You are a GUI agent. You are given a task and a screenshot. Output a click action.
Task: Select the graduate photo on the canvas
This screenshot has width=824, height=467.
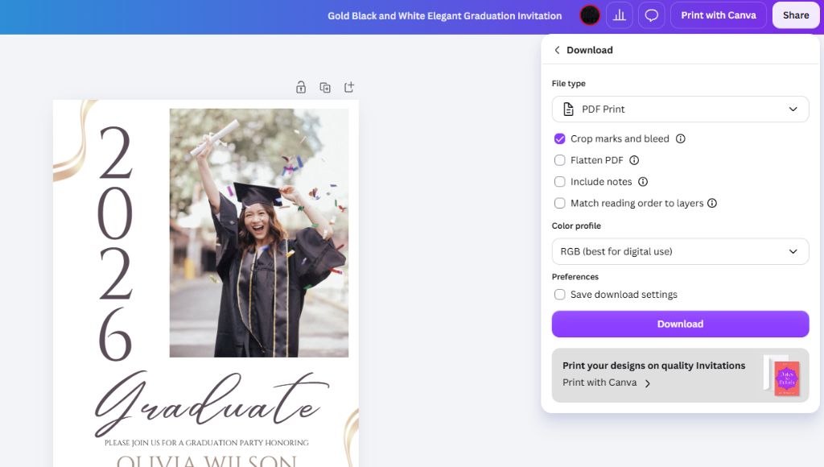258,233
